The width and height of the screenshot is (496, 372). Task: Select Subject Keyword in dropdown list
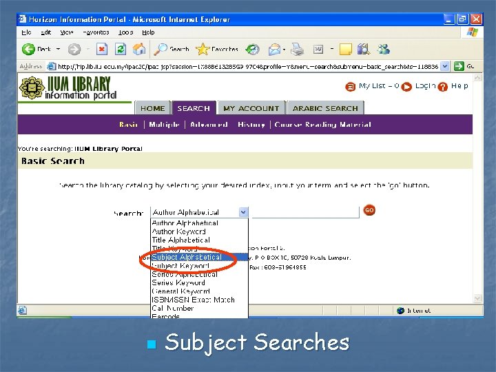199,266
